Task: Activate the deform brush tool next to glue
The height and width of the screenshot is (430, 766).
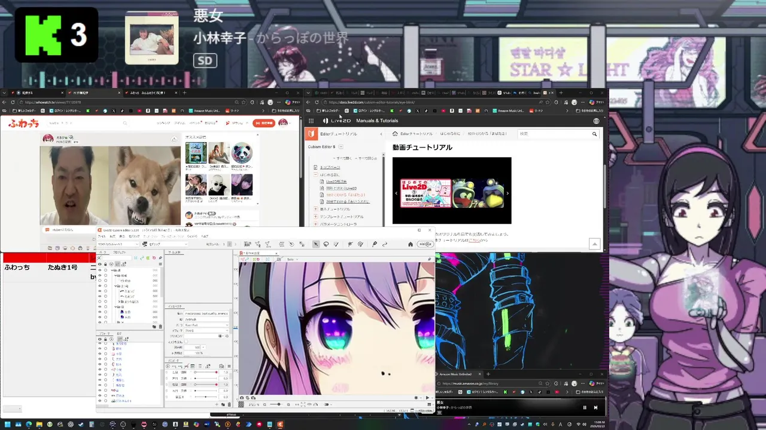Action: (x=360, y=244)
